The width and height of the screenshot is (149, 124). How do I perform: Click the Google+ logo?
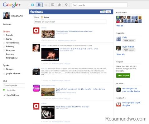(12, 5)
